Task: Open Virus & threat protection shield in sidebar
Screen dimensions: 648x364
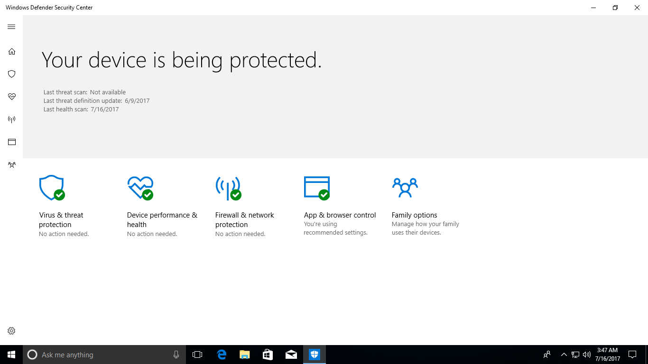Action: click(11, 74)
